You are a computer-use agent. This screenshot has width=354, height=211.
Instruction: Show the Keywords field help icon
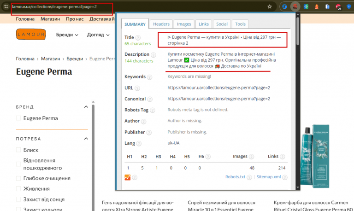(149, 77)
